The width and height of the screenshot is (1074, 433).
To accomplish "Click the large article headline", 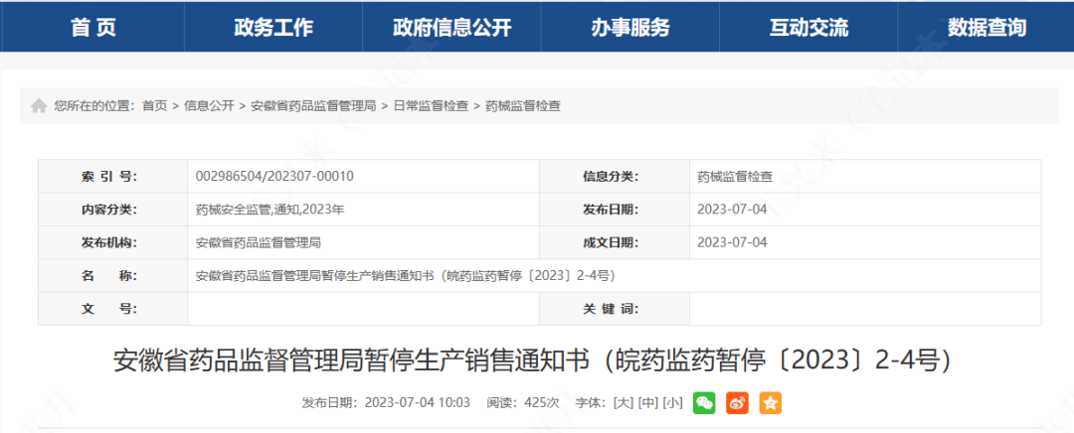I will 532,361.
